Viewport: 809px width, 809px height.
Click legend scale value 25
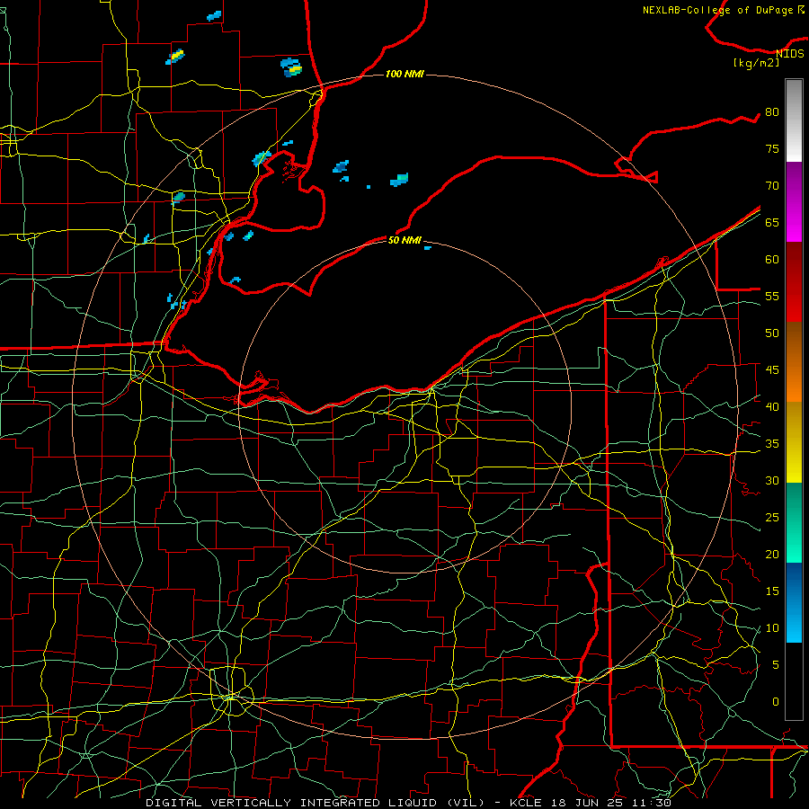(x=772, y=518)
